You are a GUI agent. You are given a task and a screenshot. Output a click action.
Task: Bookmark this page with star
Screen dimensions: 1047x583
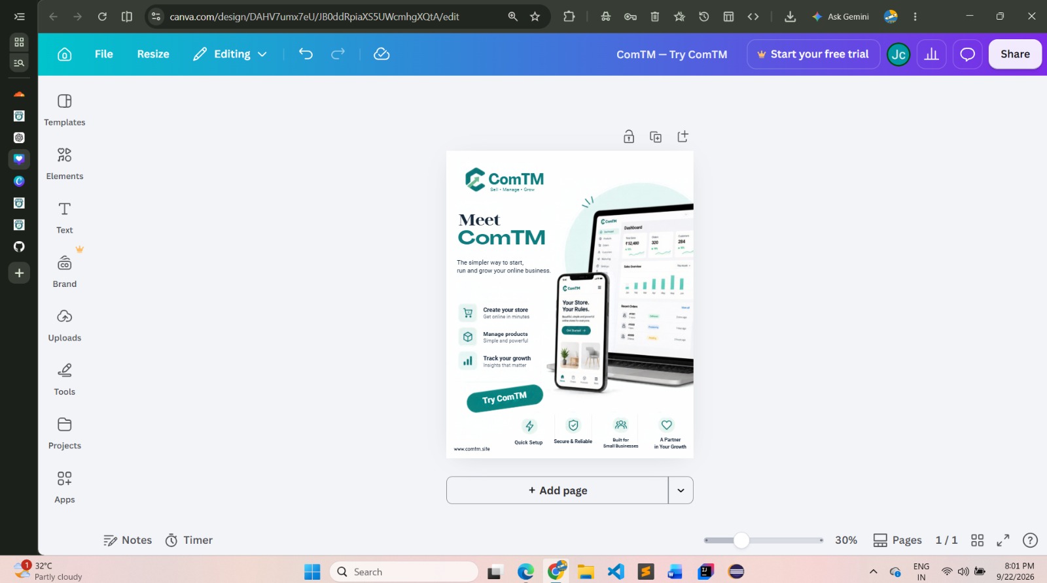coord(535,16)
